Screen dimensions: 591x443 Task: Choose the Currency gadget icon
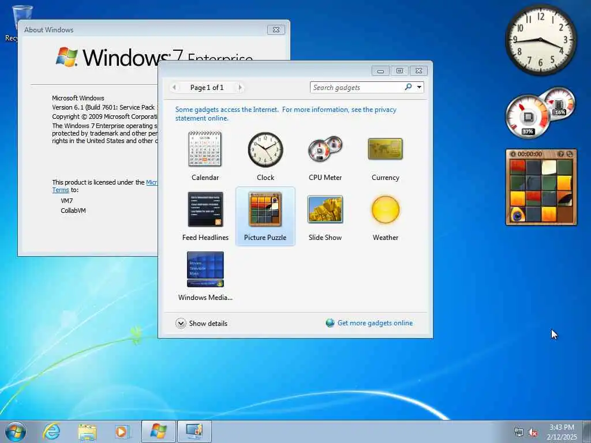[385, 149]
